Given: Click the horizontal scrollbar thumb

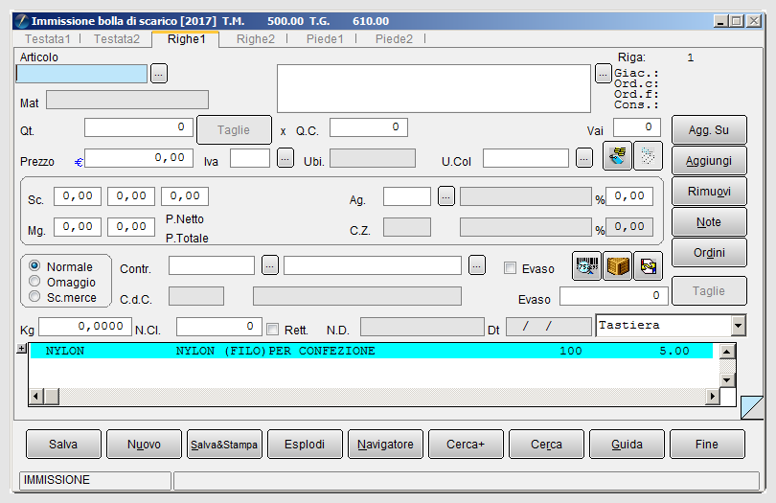Looking at the screenshot, I should click(x=52, y=396).
